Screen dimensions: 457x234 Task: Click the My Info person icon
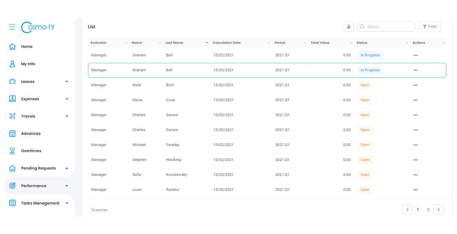pyautogui.click(x=12, y=64)
